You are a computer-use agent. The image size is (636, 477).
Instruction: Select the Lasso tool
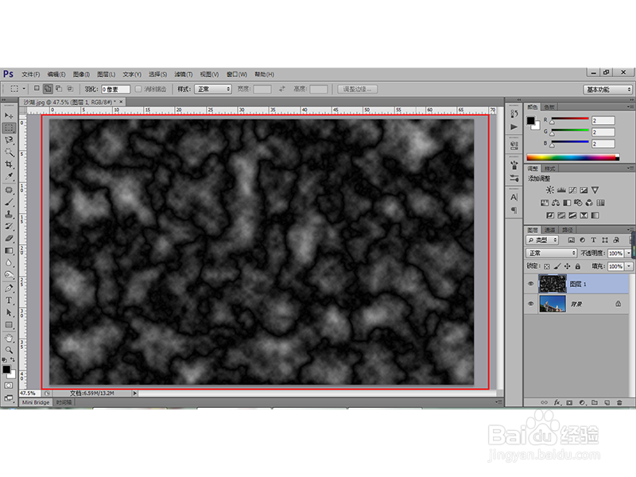point(9,141)
